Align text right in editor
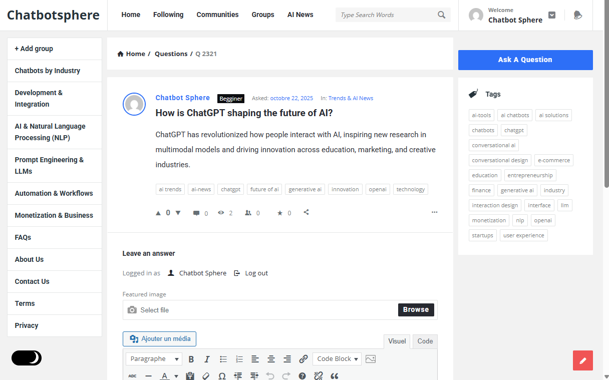Viewport: 609px width, 380px height. (287, 359)
